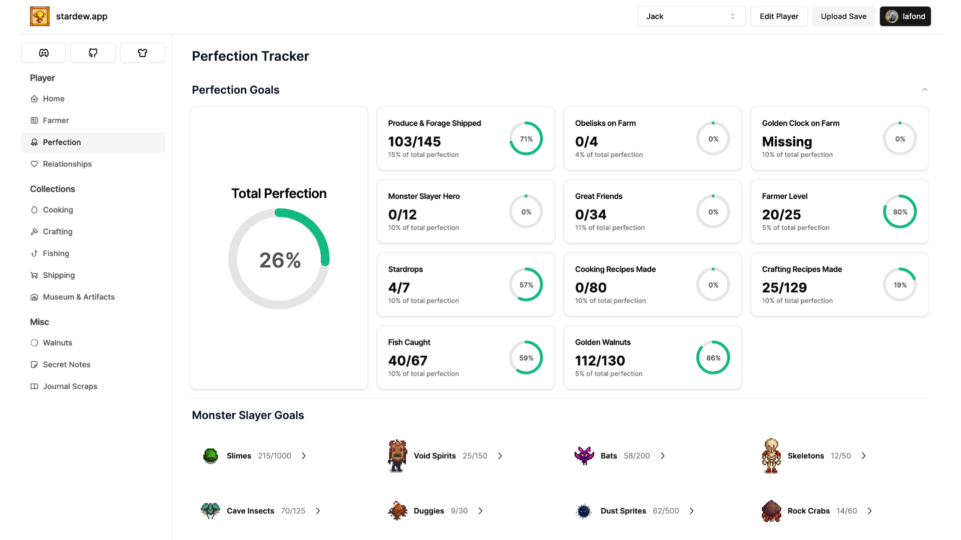Click the Bats monster icon
This screenshot has height=540, width=961.
(x=584, y=456)
